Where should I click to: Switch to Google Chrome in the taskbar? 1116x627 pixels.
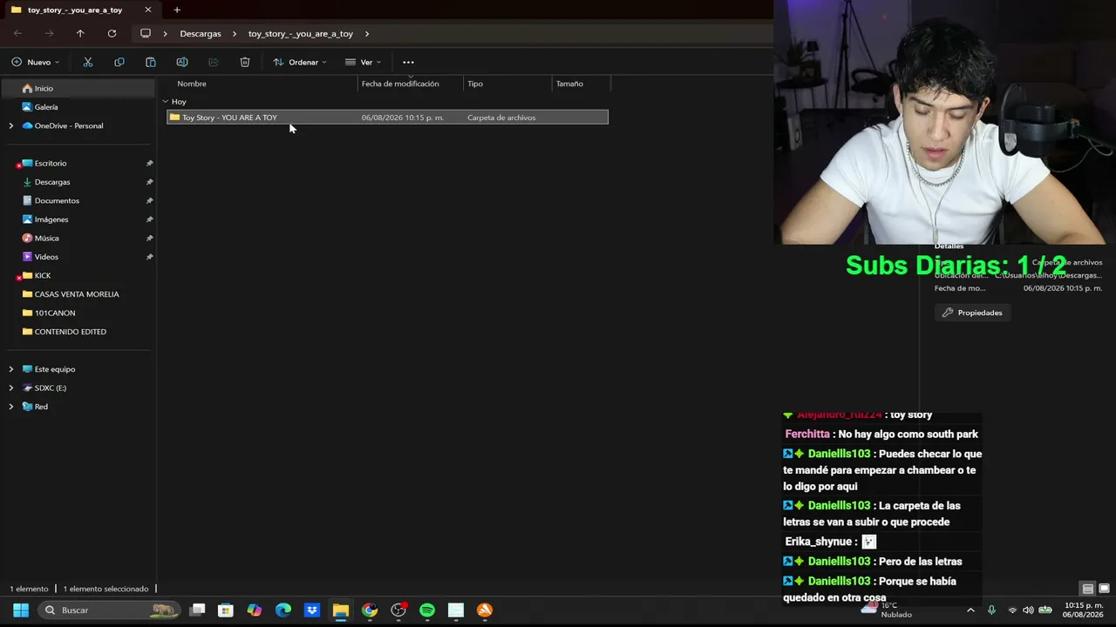coord(370,610)
